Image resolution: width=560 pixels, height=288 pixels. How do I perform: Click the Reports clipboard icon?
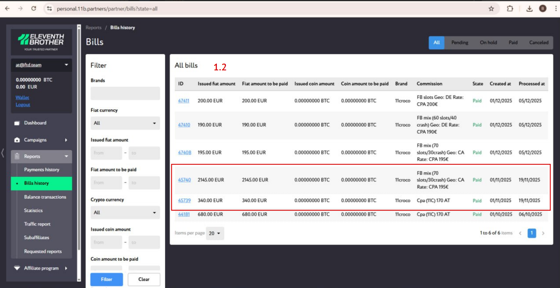17,156
